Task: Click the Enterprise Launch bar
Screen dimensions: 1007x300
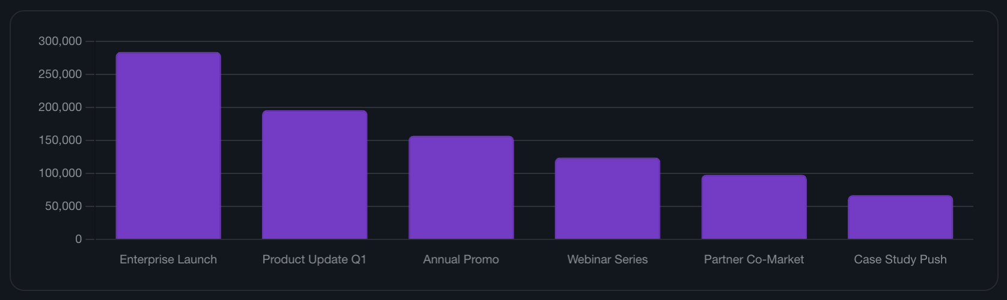Action: (168, 146)
